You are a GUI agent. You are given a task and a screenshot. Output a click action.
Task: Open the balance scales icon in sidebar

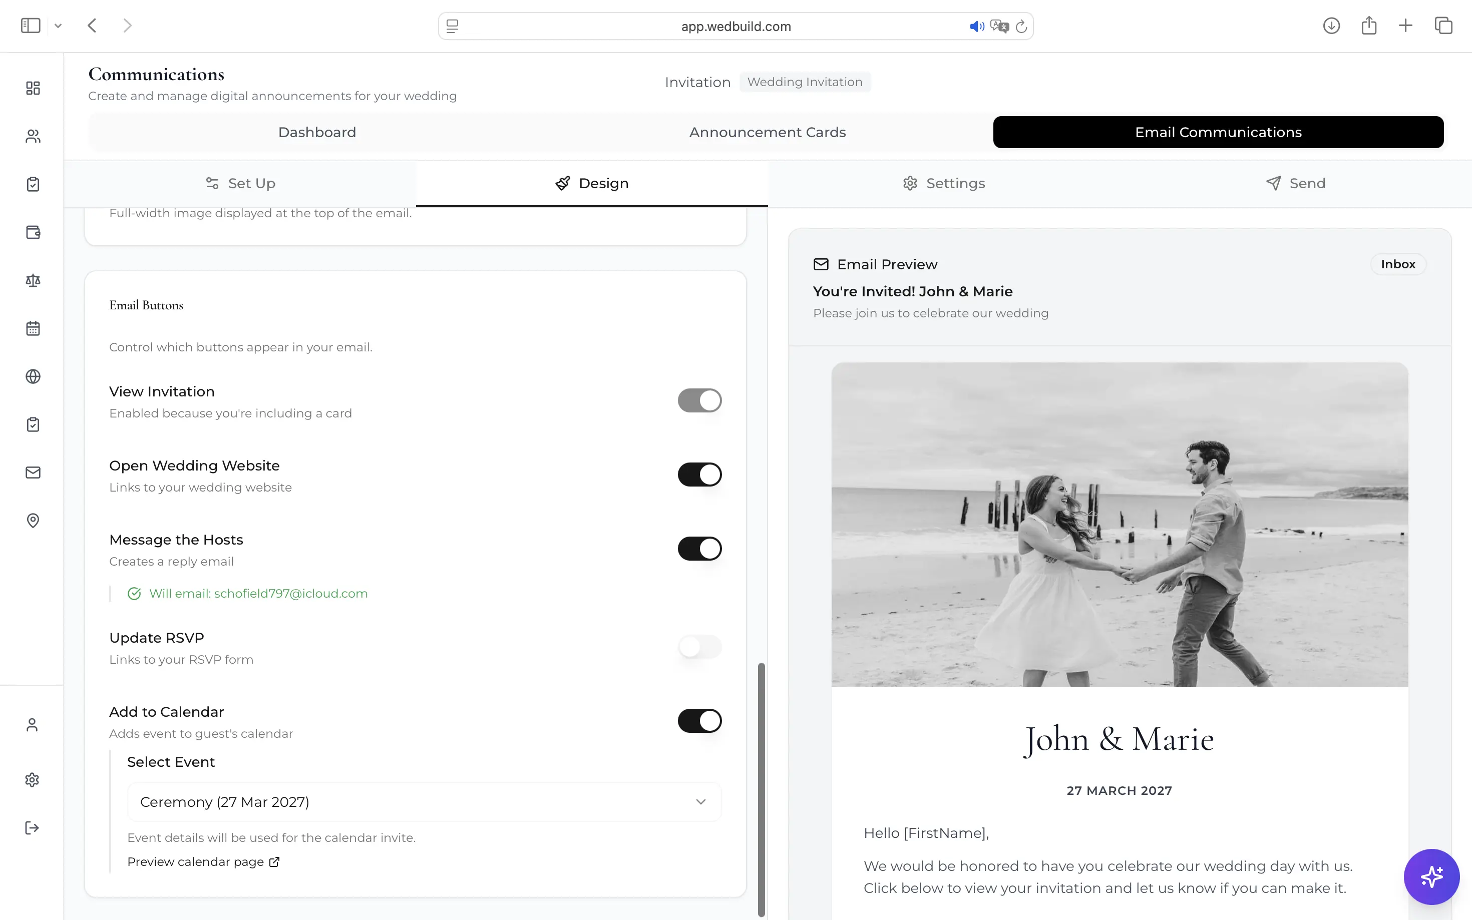(33, 280)
